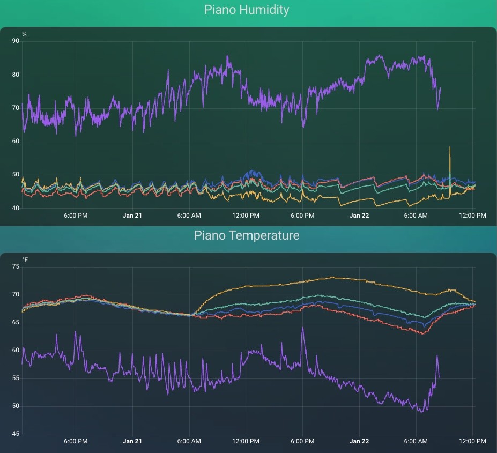Click the 40 value on humidity y-axis
This screenshot has width=497, height=453.
click(16, 208)
